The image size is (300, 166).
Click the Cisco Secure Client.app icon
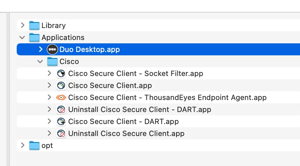click(x=61, y=85)
